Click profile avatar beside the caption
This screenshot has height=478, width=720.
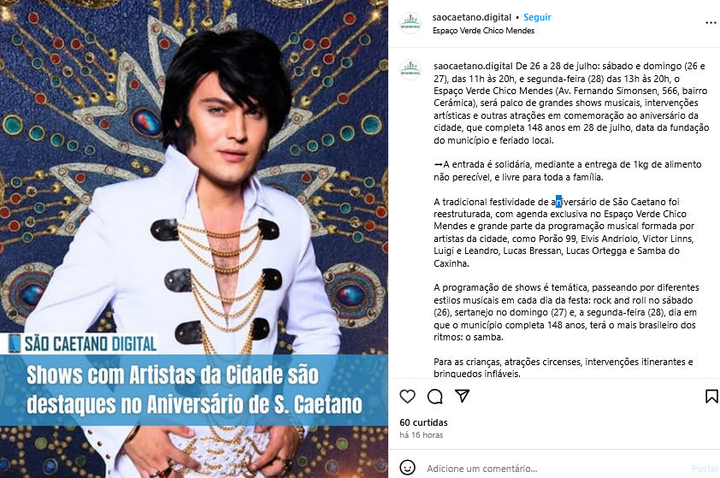[410, 70]
